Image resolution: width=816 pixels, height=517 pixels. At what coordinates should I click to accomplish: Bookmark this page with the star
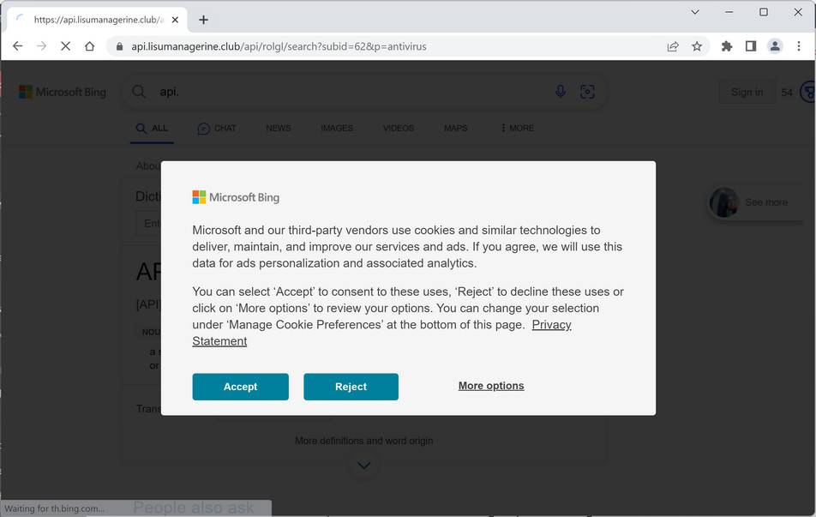[x=697, y=46]
